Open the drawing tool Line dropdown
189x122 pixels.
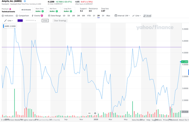(9, 21)
